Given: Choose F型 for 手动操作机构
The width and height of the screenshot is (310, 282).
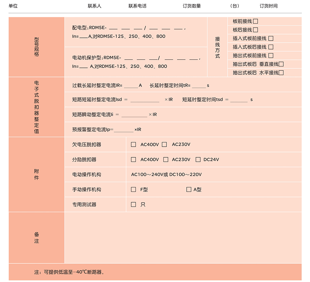Looking at the screenshot, I should pyautogui.click(x=133, y=189).
